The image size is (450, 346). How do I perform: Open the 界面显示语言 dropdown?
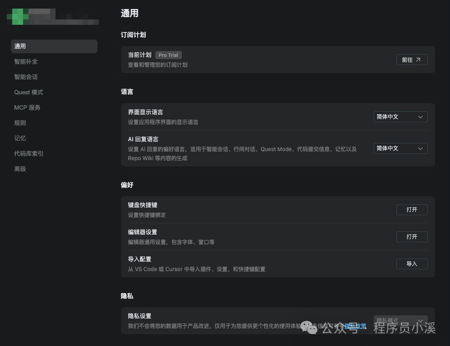point(400,117)
